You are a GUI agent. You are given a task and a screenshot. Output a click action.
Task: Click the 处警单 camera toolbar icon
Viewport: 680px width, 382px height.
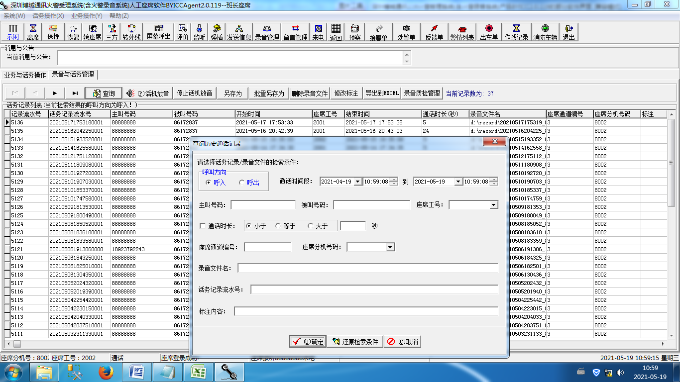click(406, 32)
